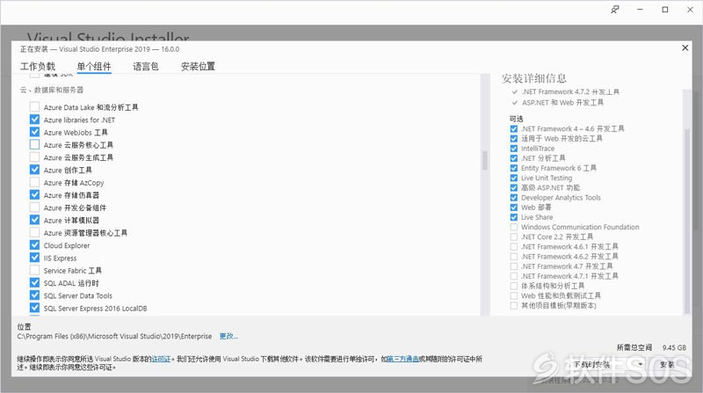Click the 更改... link for install location
Image resolution: width=703 pixels, height=393 pixels.
coord(228,336)
